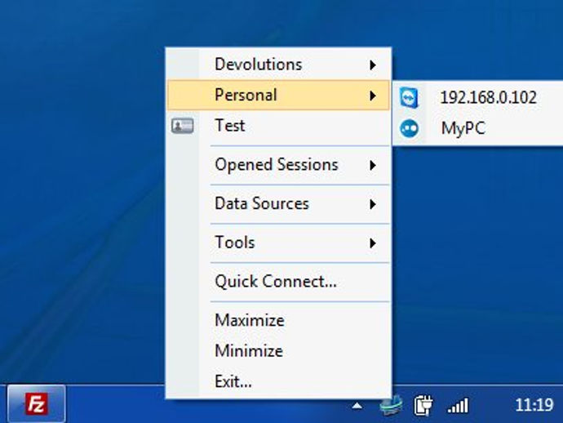Click the round blue icon beside MyPC
This screenshot has width=563, height=423.
pyautogui.click(x=409, y=128)
